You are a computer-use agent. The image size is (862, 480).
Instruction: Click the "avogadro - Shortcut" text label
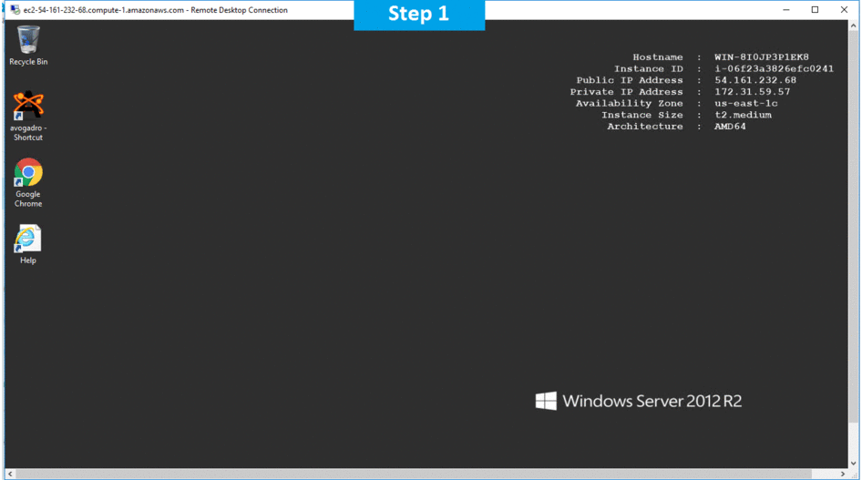click(x=28, y=133)
